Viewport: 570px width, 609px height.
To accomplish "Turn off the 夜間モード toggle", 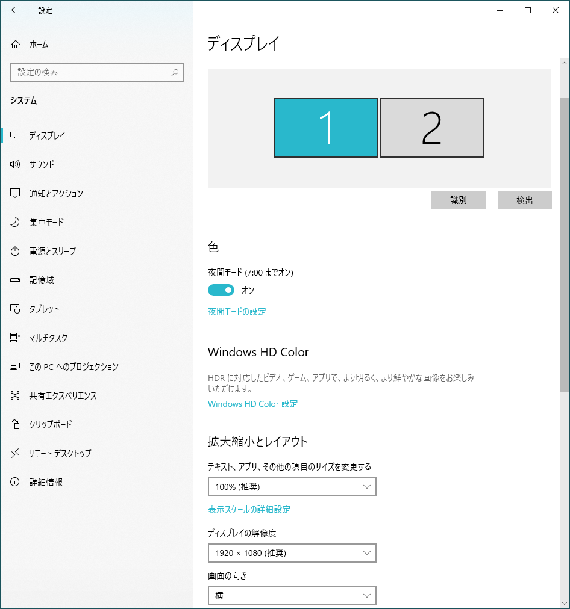I will [221, 289].
